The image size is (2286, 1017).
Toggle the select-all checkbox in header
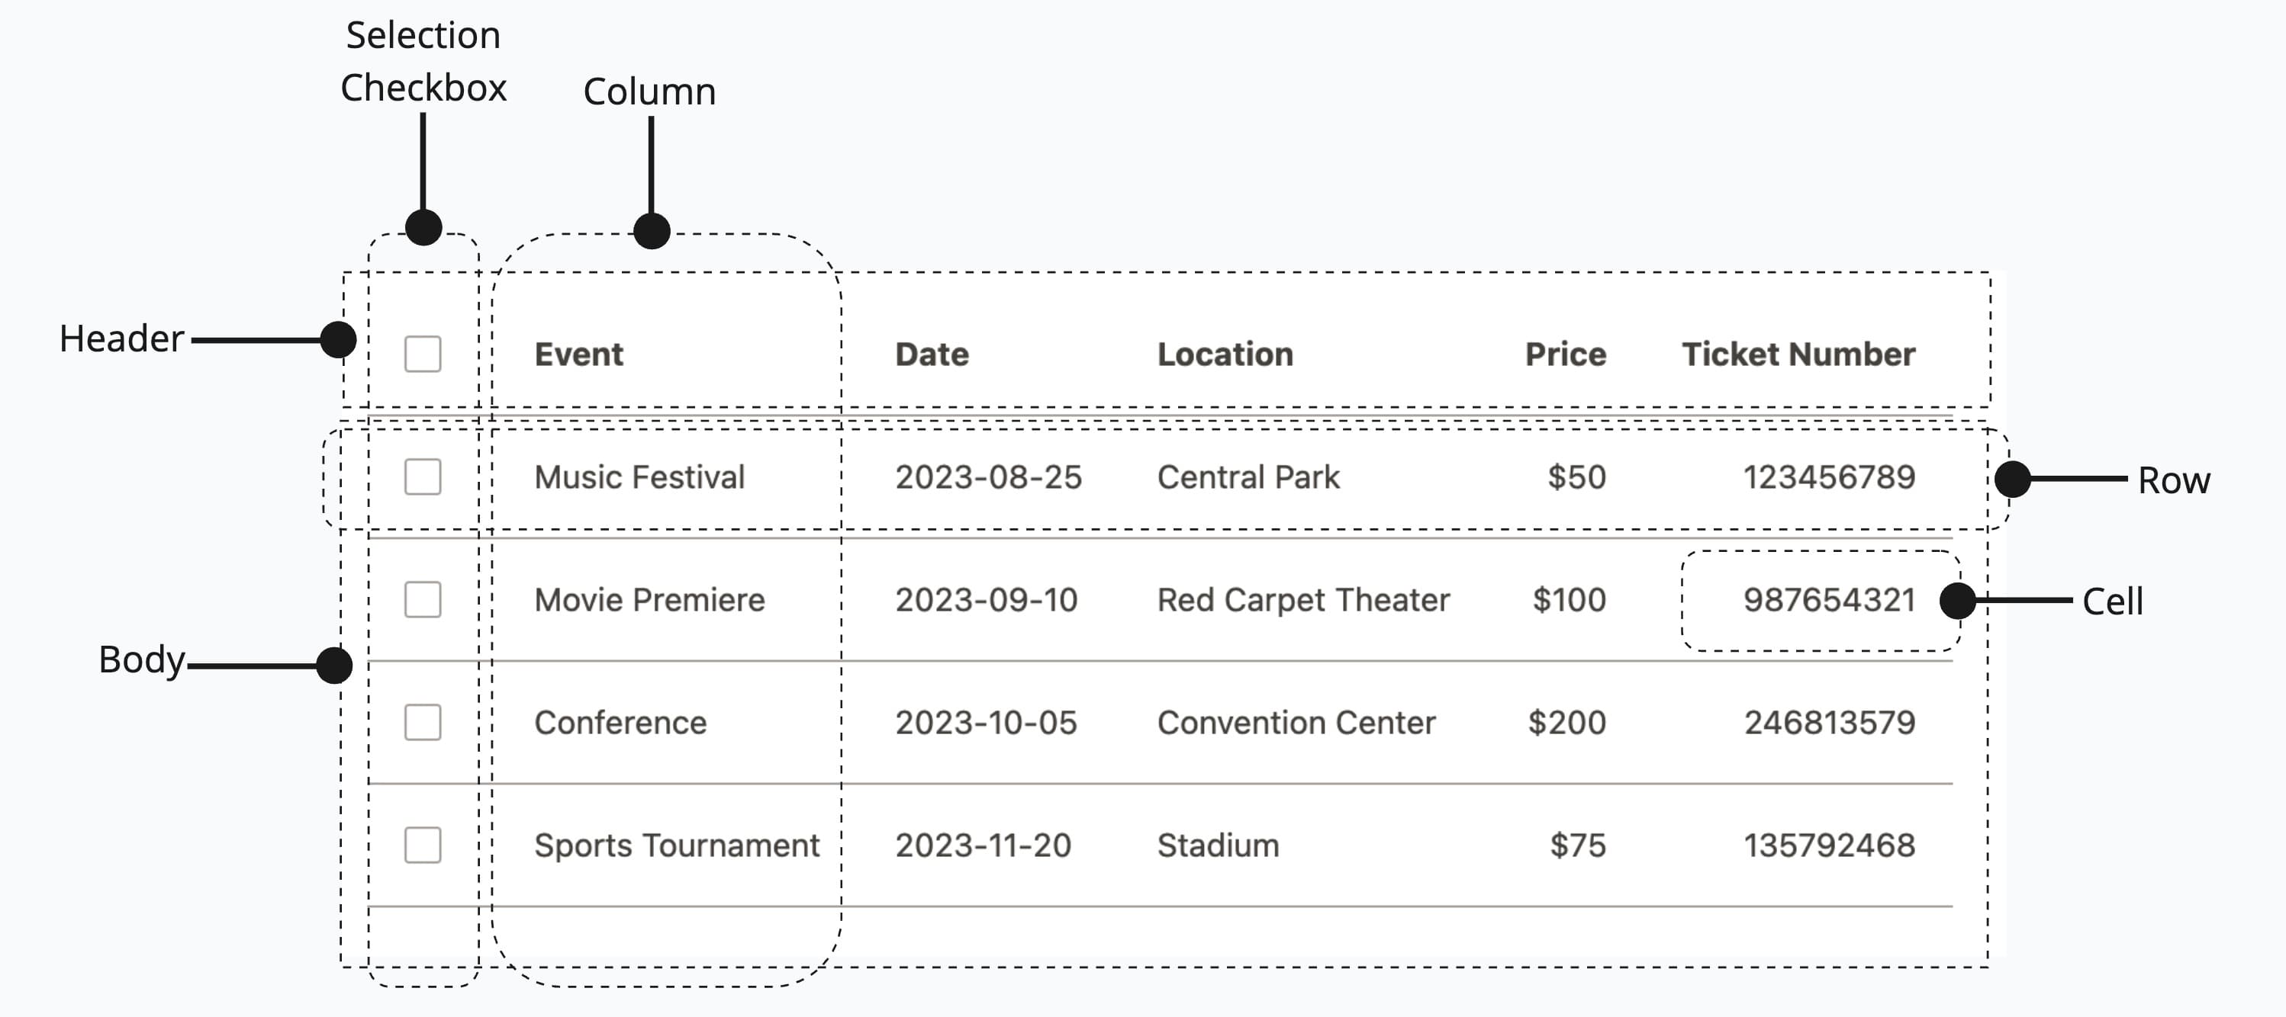(423, 354)
